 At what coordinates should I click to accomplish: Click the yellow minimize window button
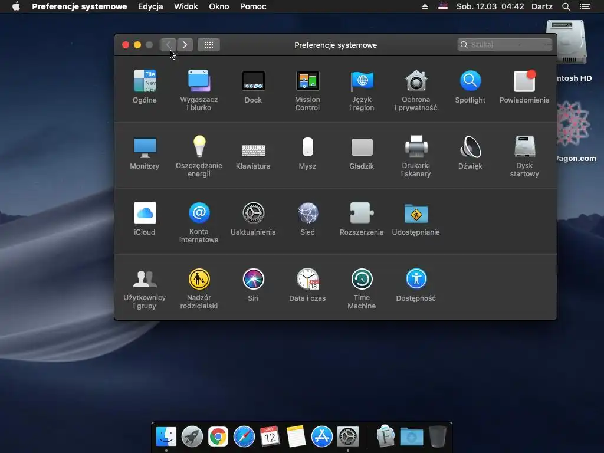click(x=137, y=45)
